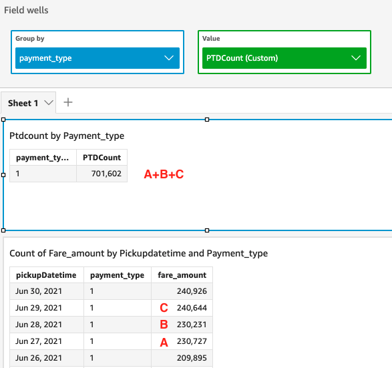Click the payment_ty... column header in the first table
Screen dimensions: 392x368
pos(43,158)
